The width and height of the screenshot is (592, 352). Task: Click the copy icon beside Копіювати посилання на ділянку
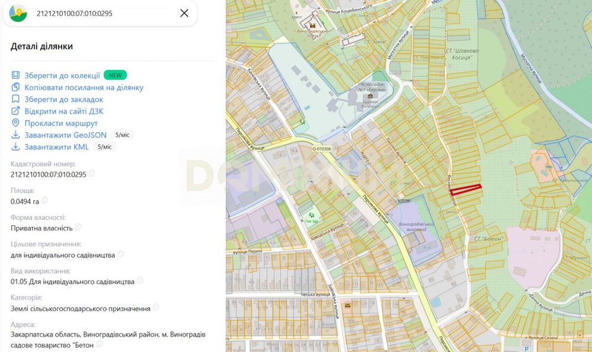[15, 87]
